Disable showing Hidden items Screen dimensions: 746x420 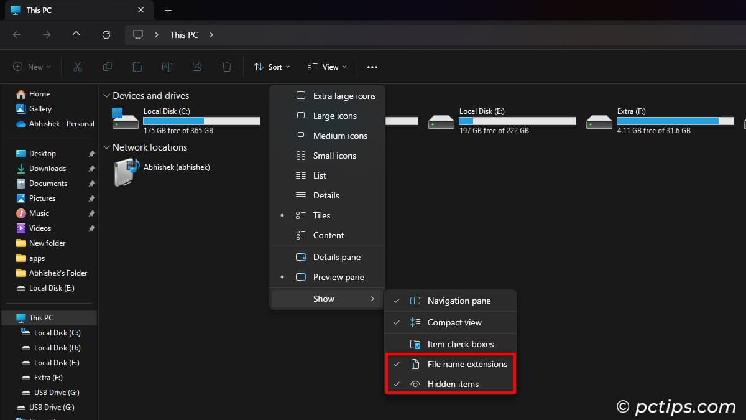click(453, 384)
